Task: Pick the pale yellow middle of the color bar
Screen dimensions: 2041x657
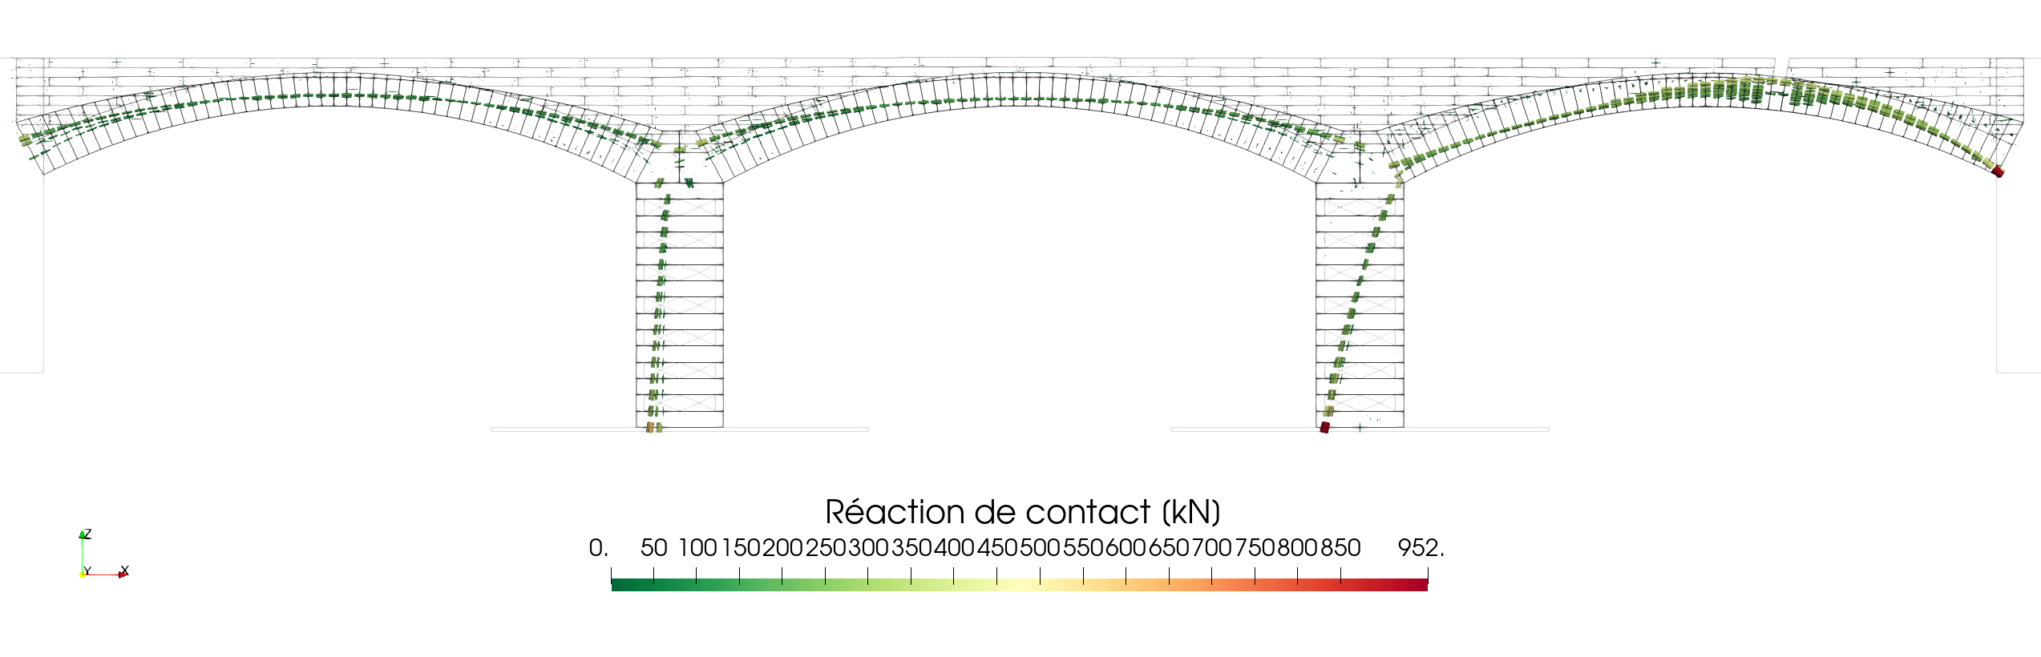Action: click(x=1019, y=584)
